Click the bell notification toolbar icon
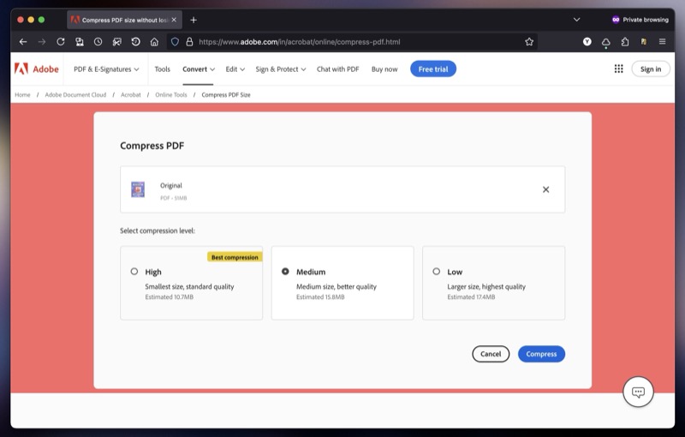Screen dimensions: 685x437 606,42
